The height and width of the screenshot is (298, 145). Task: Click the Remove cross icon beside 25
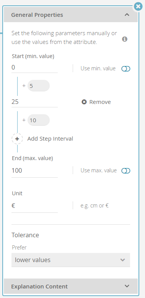tap(84, 102)
